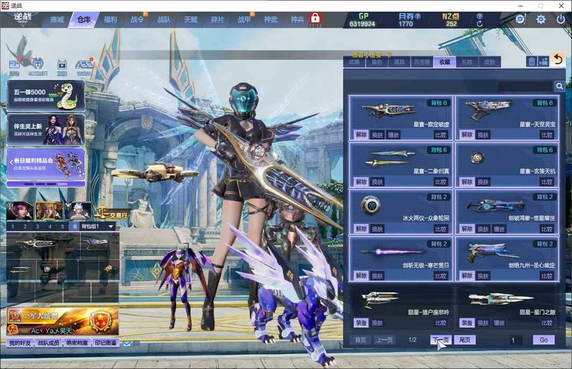Click 镶嵌 on 剑破鸿蒙-苍星耀世 card
The height and width of the screenshot is (369, 572).
(499, 229)
